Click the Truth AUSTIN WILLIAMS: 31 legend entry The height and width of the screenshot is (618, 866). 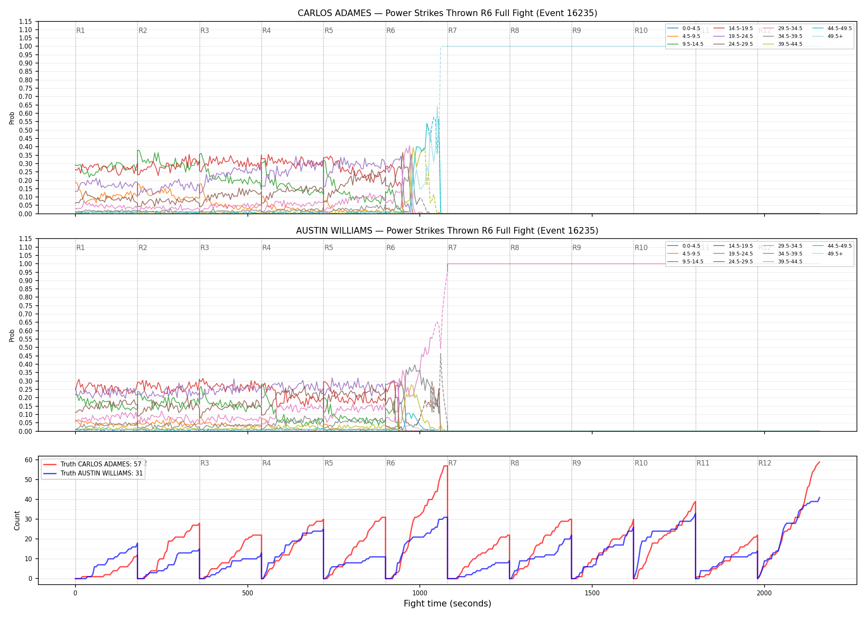[x=93, y=473]
